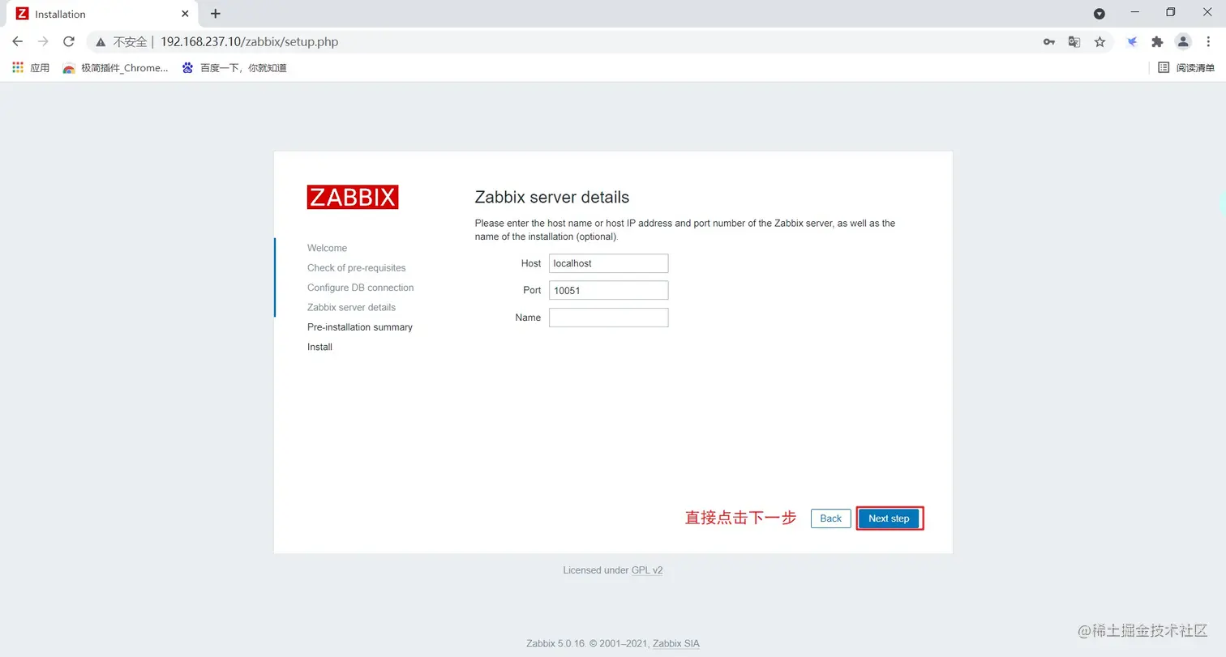The width and height of the screenshot is (1226, 657).
Task: Click the Zabbix server details heading
Action: [552, 197]
